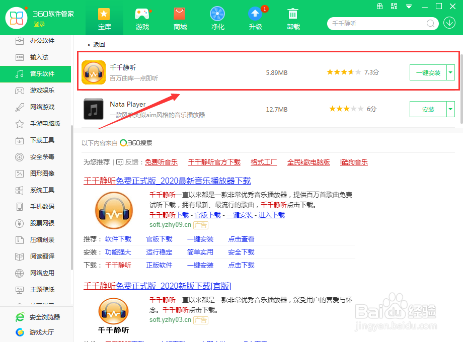Screen dimensions: 463x342
Task: Click 点击查看 in the 推荐 row
Action: 241,239
